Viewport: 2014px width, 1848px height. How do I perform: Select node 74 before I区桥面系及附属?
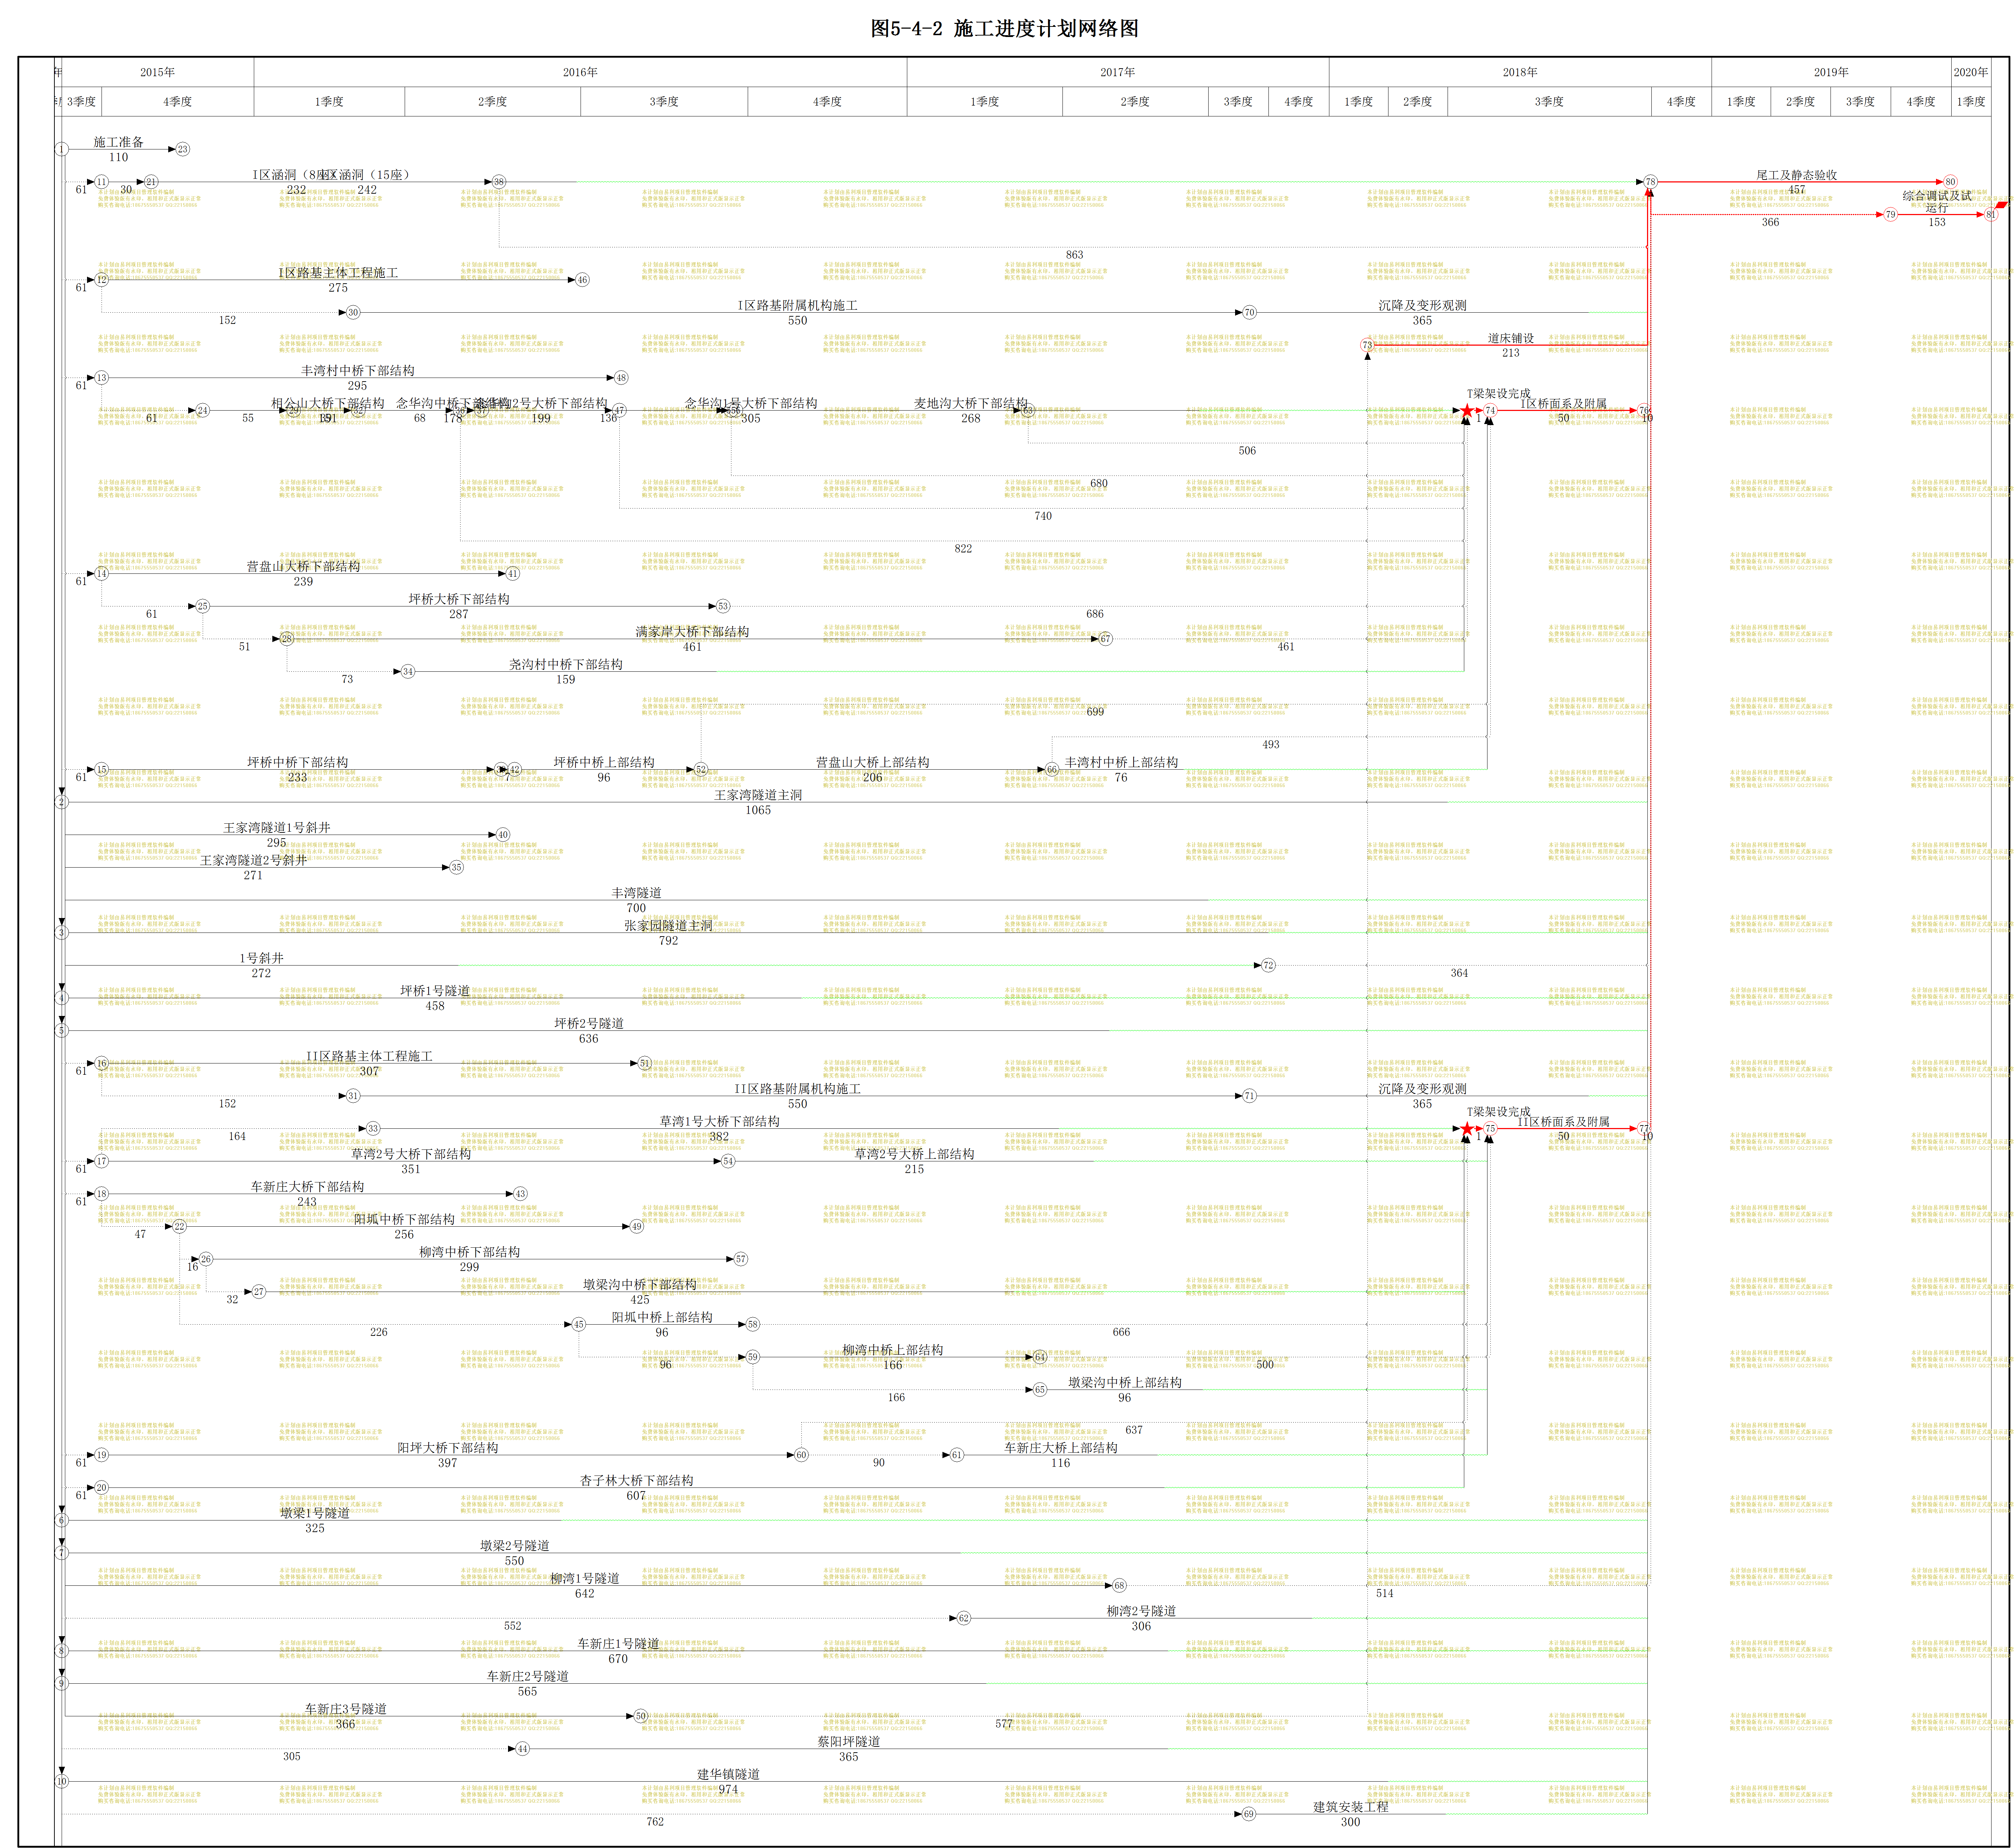click(x=1490, y=410)
